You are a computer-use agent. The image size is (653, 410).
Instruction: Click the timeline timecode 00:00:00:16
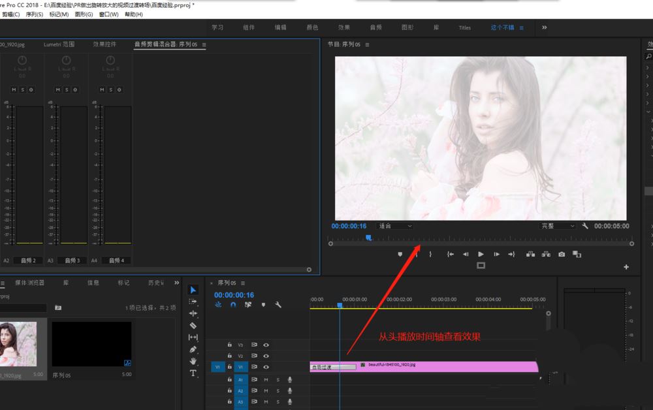[x=234, y=295]
